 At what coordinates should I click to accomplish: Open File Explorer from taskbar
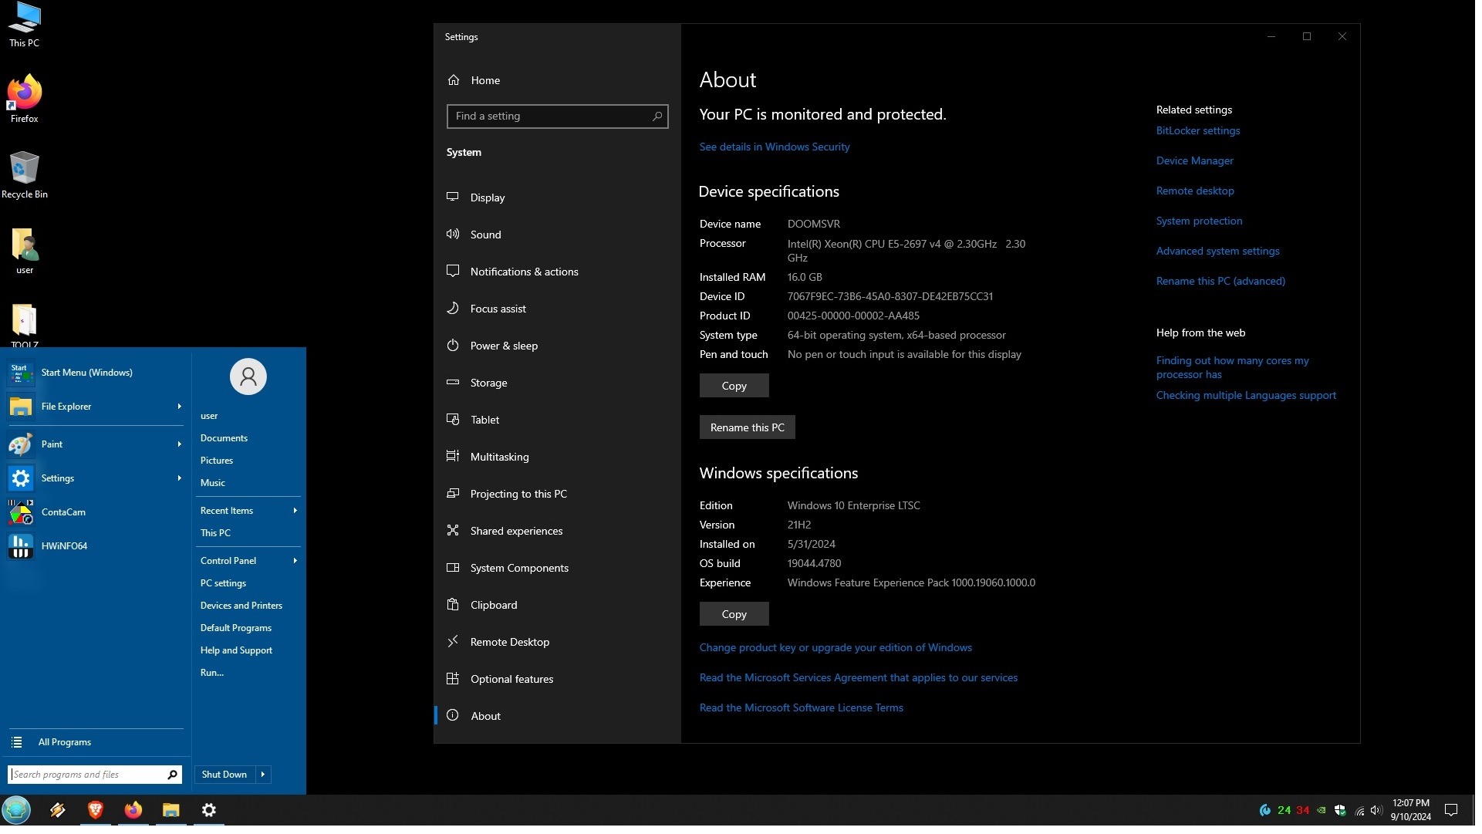[x=170, y=809]
